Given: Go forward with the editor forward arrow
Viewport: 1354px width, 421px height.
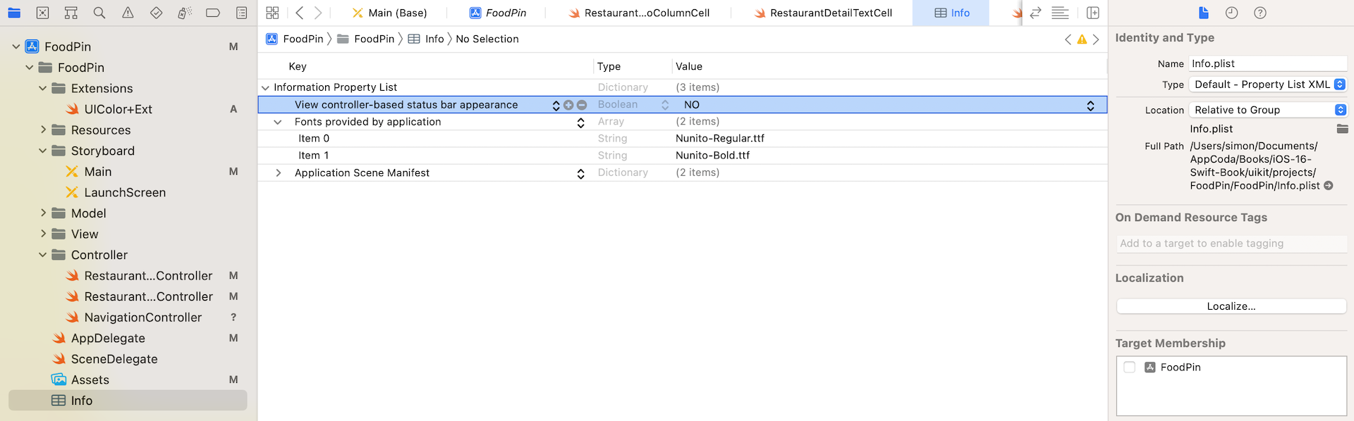Looking at the screenshot, I should [x=318, y=13].
